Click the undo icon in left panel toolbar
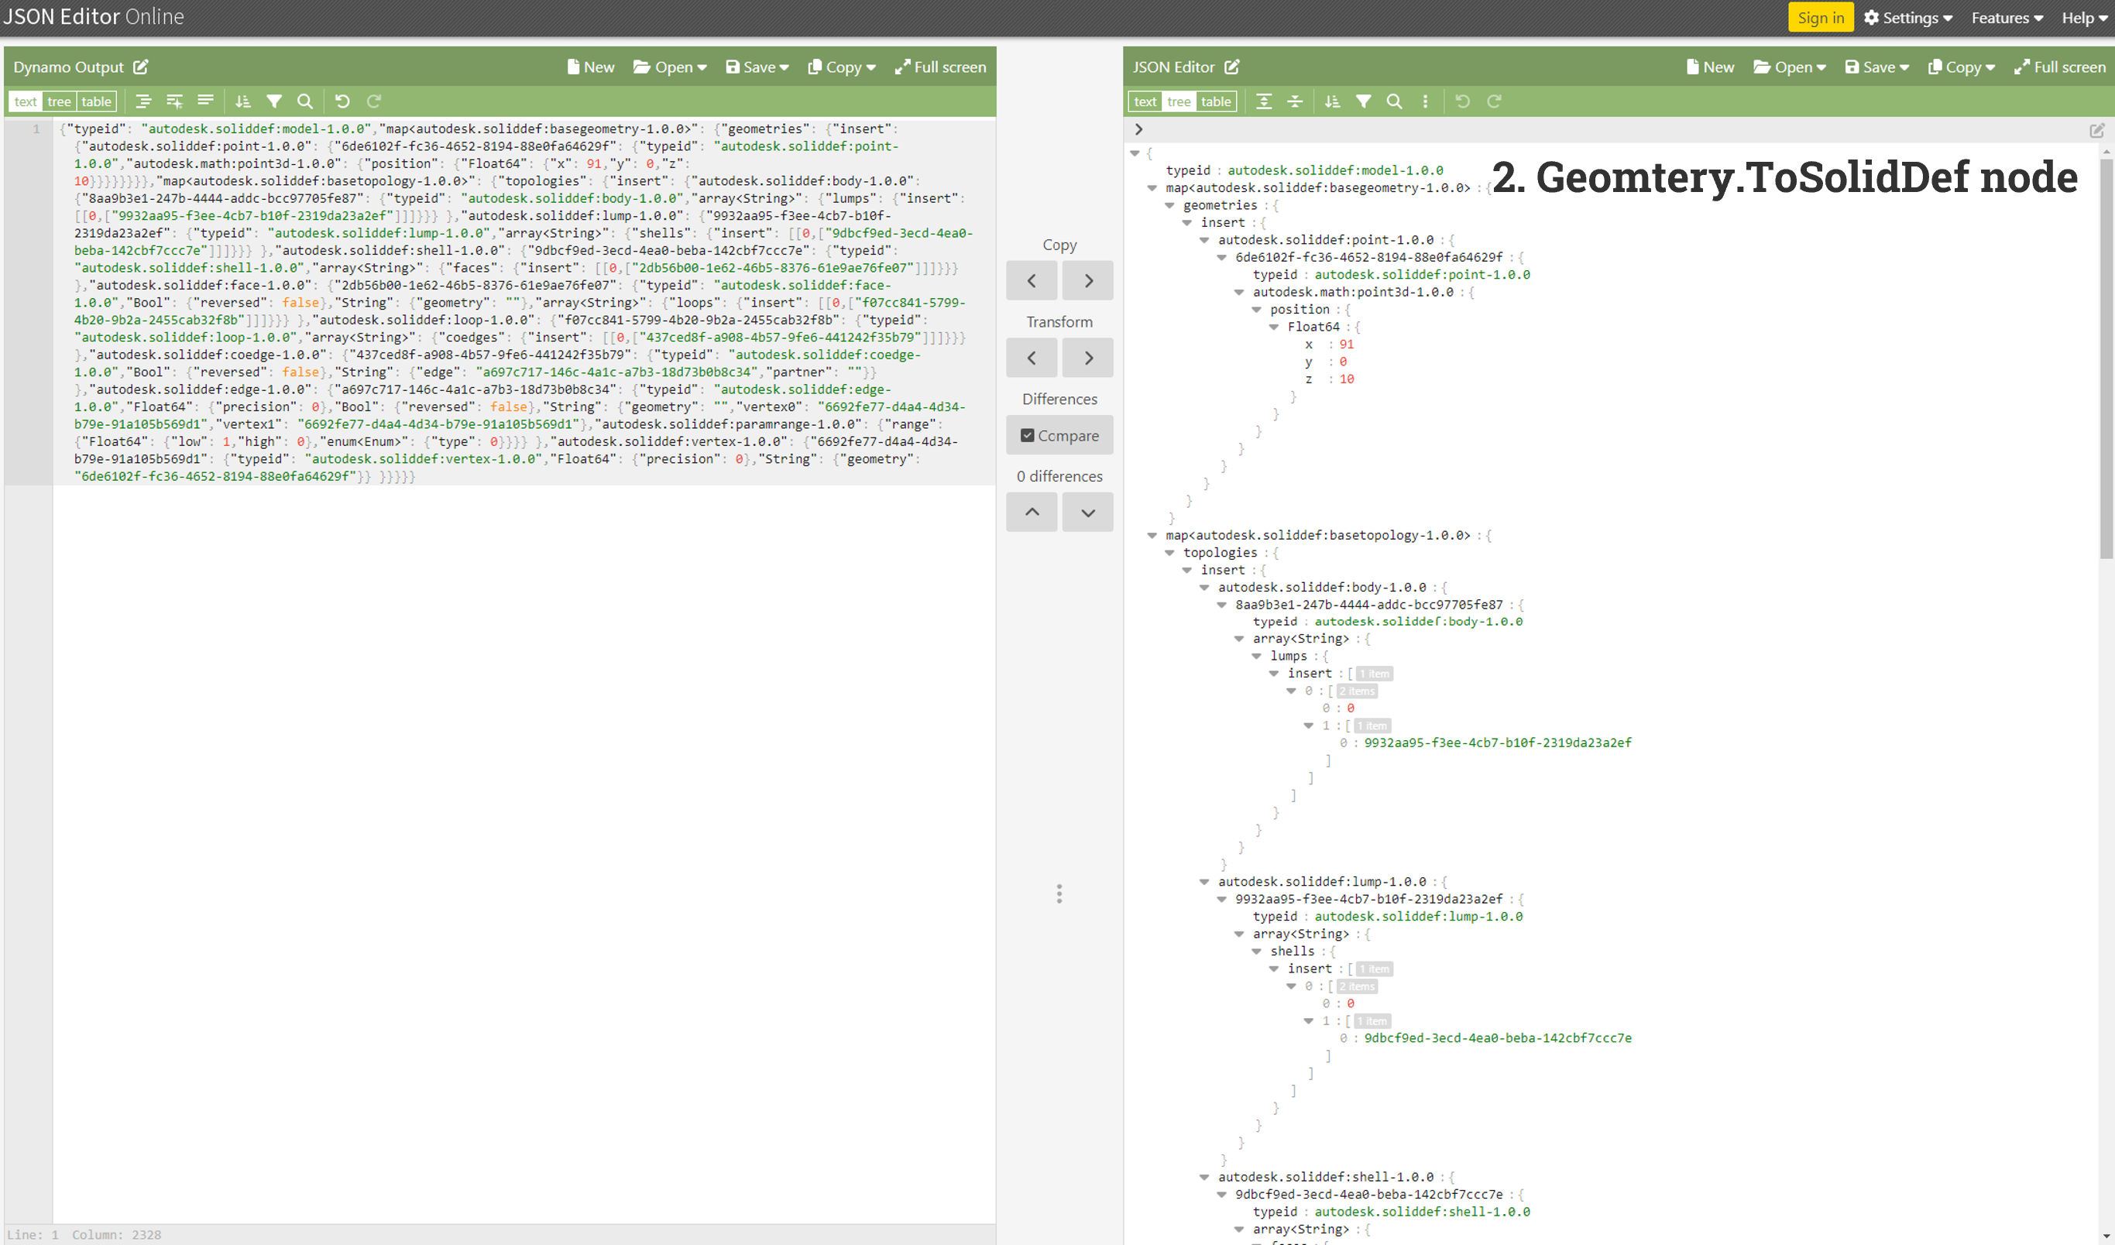Screen dimensions: 2115x1245 click(342, 101)
